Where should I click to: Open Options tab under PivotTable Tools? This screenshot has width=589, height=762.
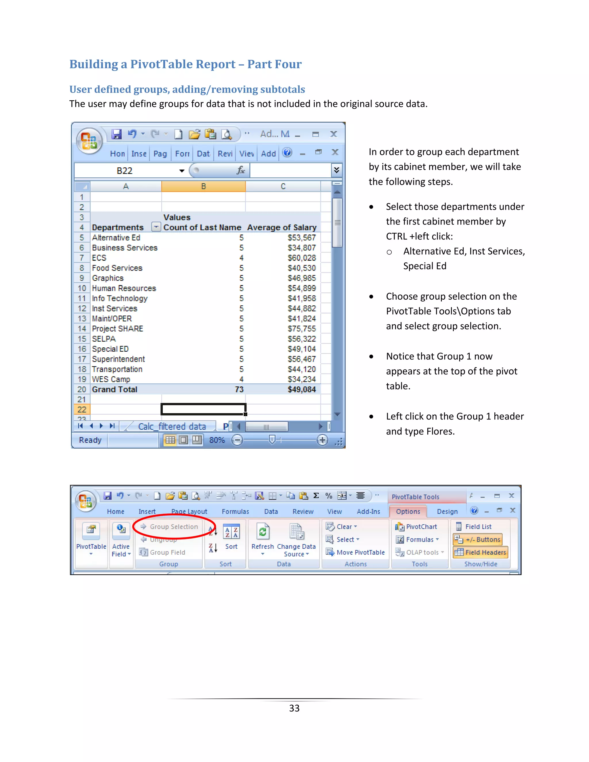coord(408,512)
